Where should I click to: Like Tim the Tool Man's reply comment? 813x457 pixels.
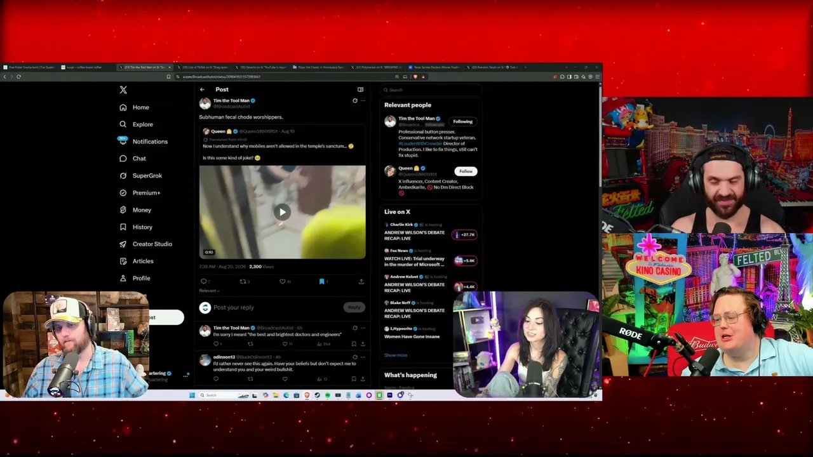tap(285, 344)
